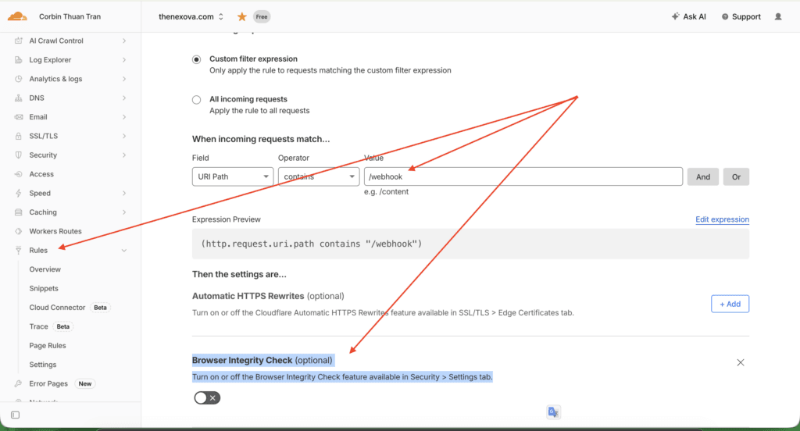Click the Caching sidebar icon
Viewport: 800px width, 431px height.
19,212
